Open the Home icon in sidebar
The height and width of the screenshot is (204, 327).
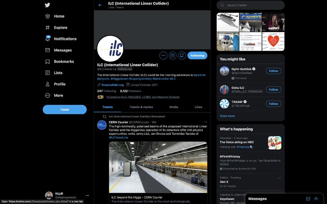click(x=48, y=16)
